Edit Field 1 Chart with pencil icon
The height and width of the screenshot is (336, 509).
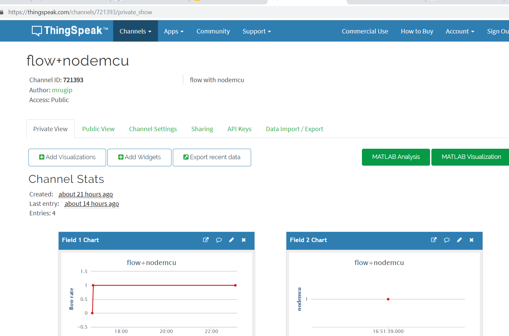pos(231,240)
